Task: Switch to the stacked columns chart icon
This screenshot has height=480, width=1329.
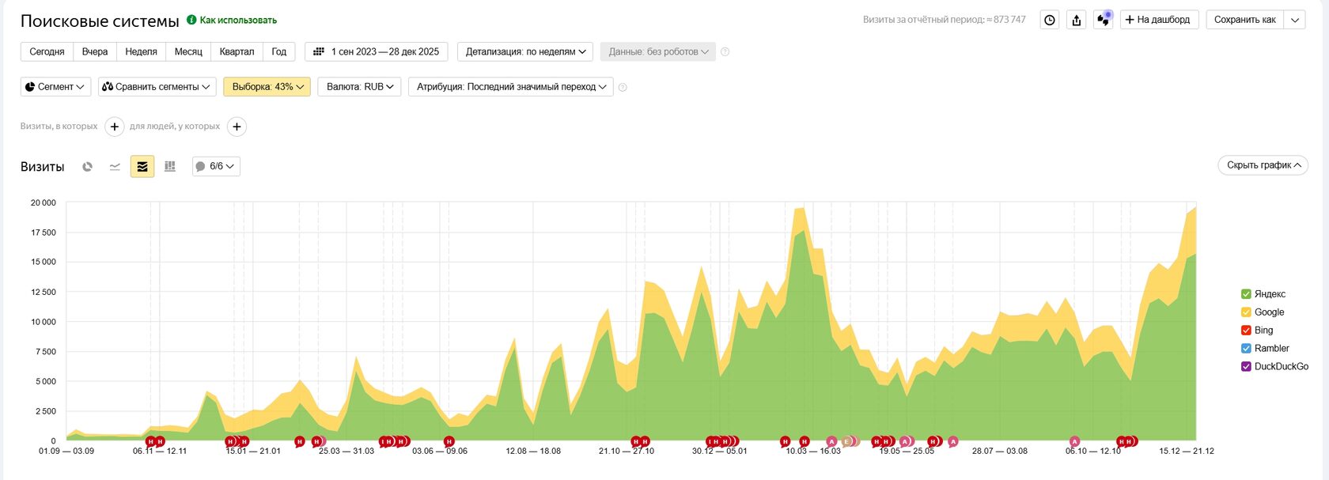Action: click(169, 167)
